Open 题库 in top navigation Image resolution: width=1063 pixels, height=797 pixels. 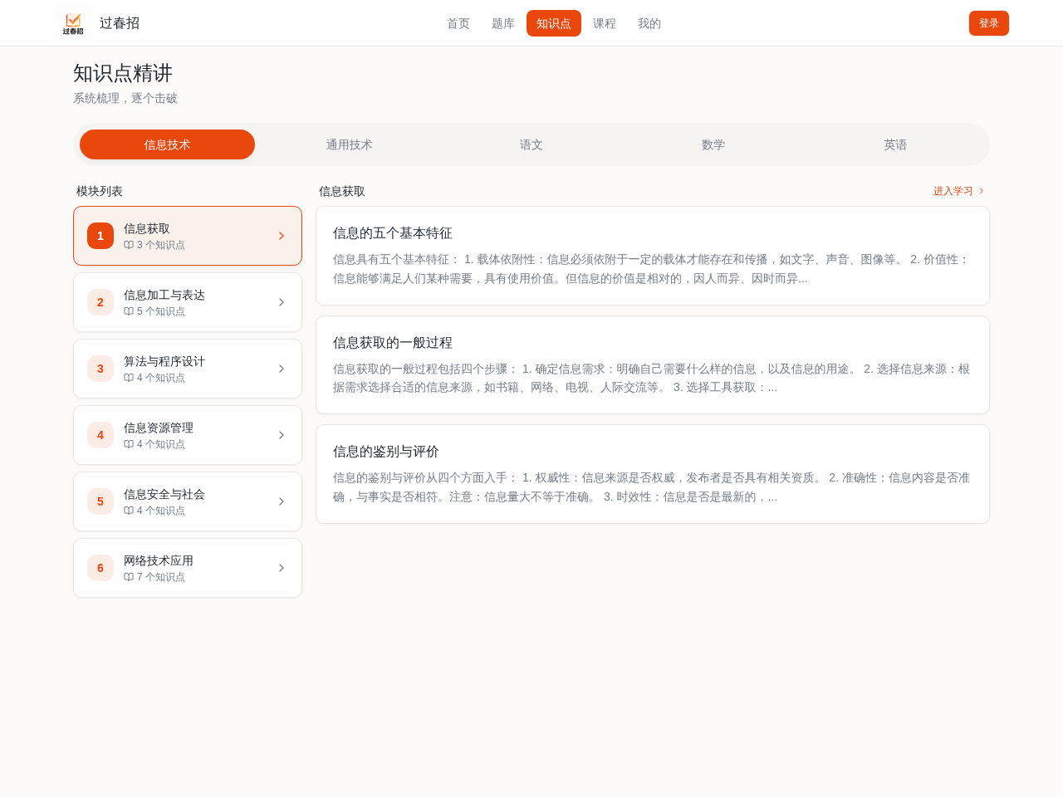tap(503, 23)
